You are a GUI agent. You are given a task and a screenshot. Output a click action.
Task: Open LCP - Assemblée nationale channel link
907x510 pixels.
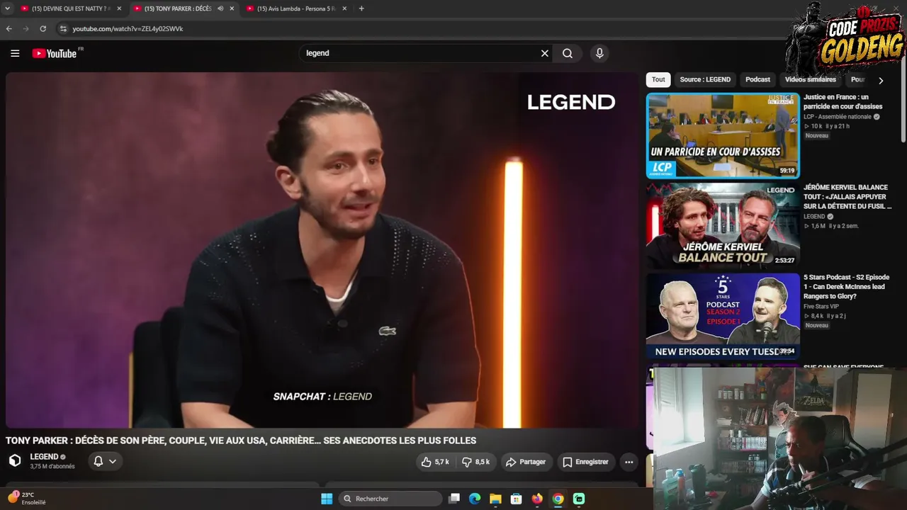tap(838, 117)
